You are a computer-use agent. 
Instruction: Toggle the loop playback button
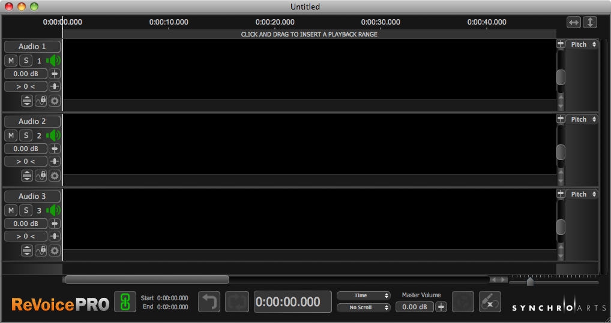tap(236, 301)
